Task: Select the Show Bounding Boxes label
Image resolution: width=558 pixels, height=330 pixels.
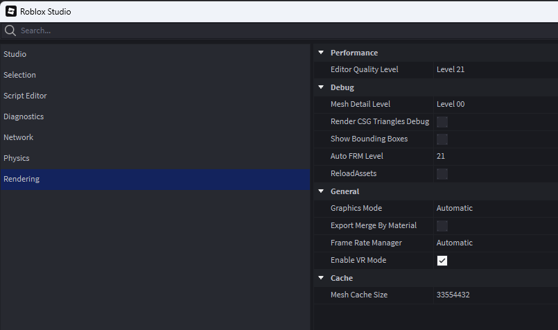Action: click(x=369, y=139)
